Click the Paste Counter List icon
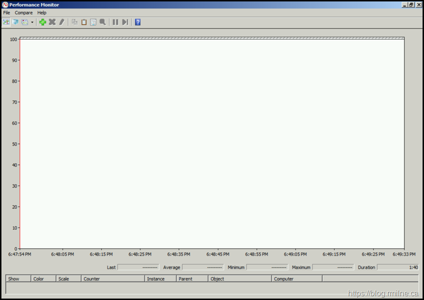 click(84, 22)
